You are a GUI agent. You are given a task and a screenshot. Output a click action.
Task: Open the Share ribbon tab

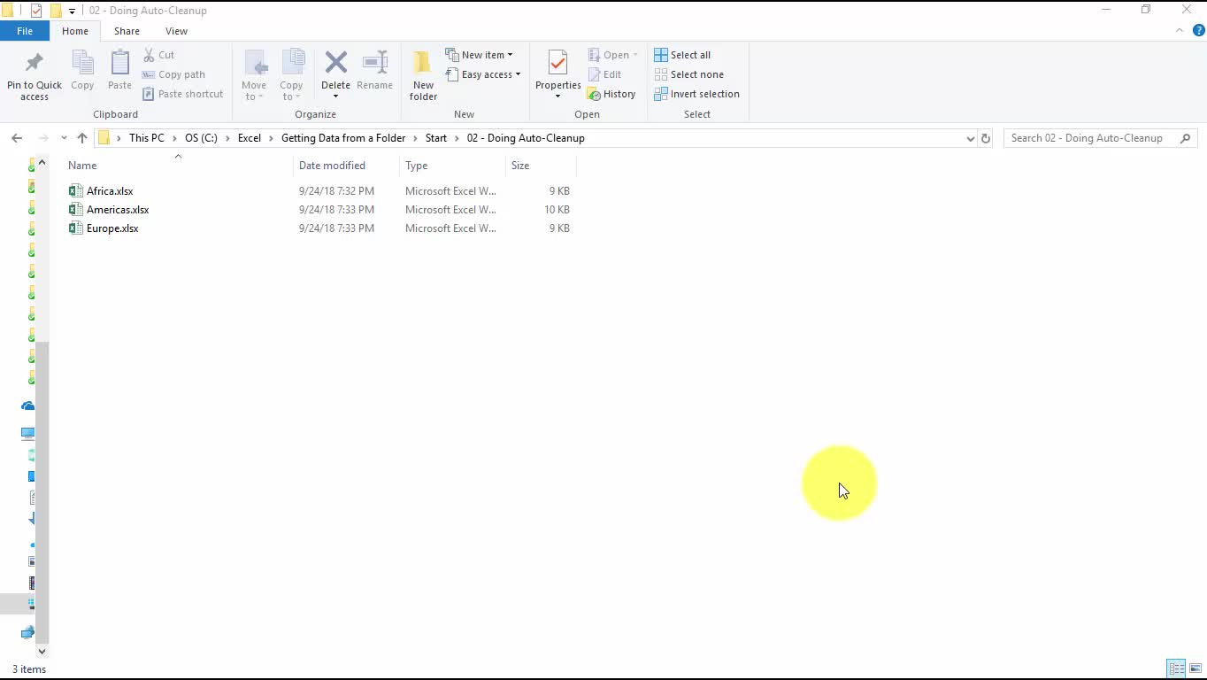127,31
